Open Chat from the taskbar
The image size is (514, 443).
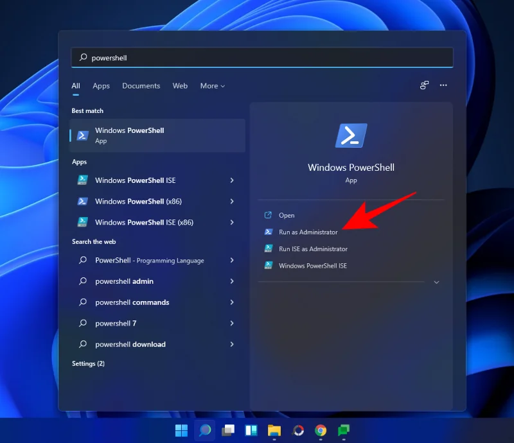[x=342, y=431]
